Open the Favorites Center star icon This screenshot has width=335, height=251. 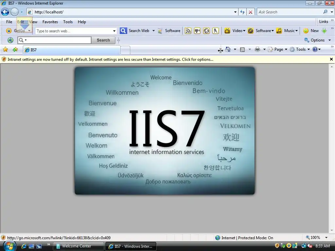[5, 50]
